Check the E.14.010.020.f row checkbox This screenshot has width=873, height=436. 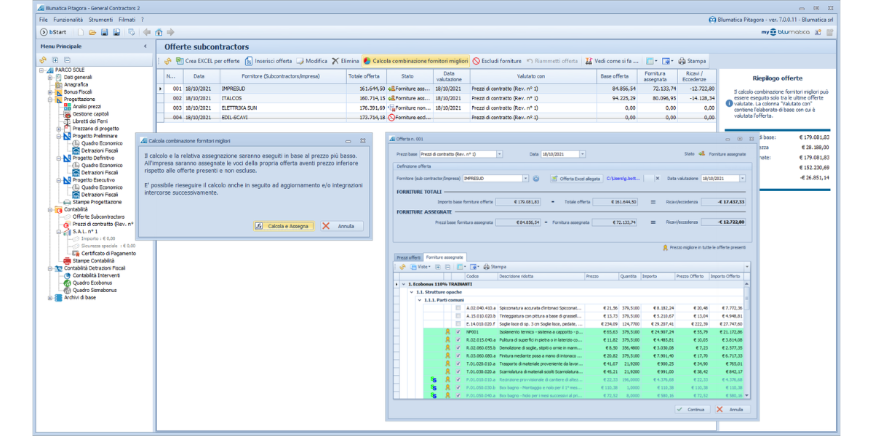click(x=458, y=324)
